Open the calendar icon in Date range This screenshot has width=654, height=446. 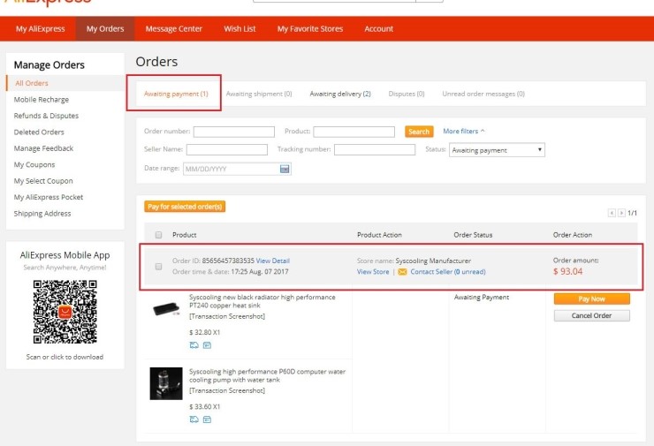(x=285, y=169)
